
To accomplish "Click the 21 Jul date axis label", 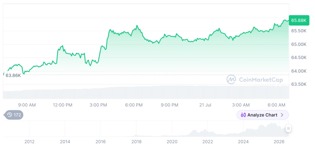I will (205, 105).
